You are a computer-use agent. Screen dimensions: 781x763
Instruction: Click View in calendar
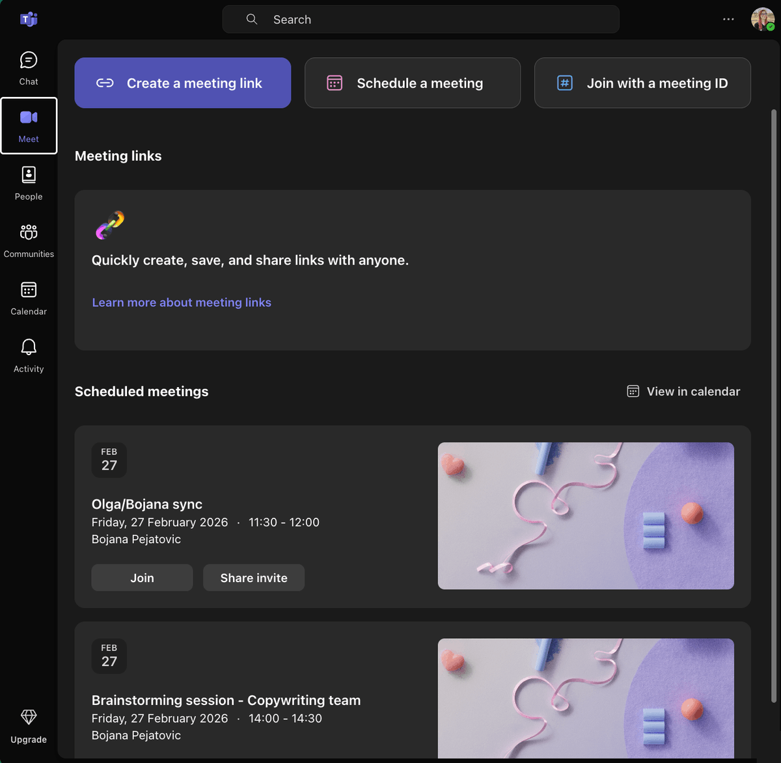click(694, 391)
